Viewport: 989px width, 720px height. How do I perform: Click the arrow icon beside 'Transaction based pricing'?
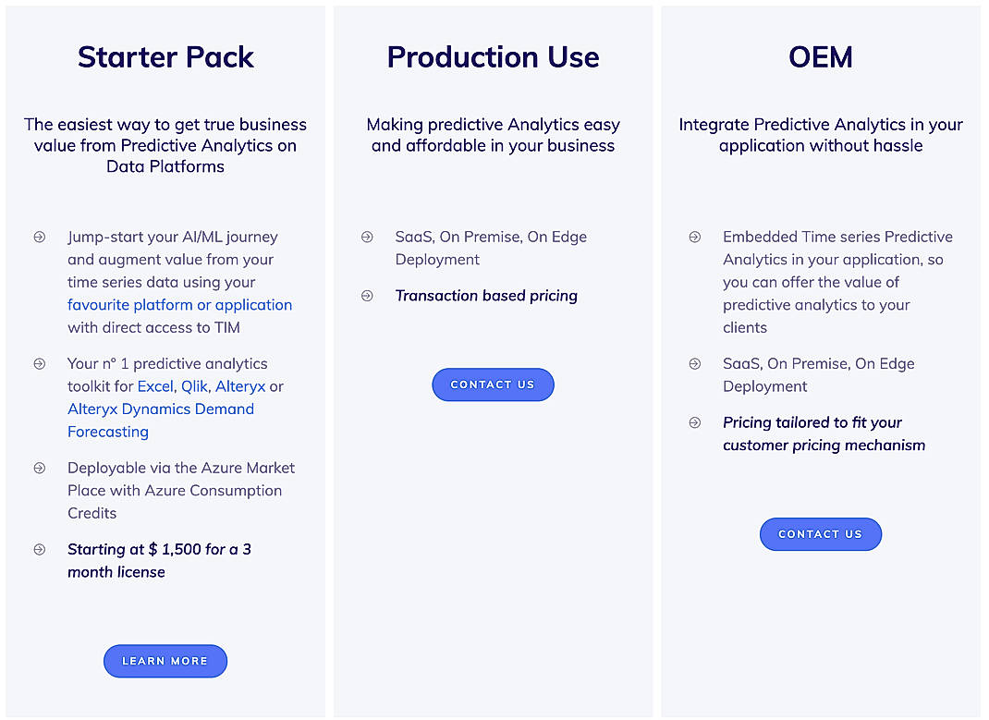[367, 296]
